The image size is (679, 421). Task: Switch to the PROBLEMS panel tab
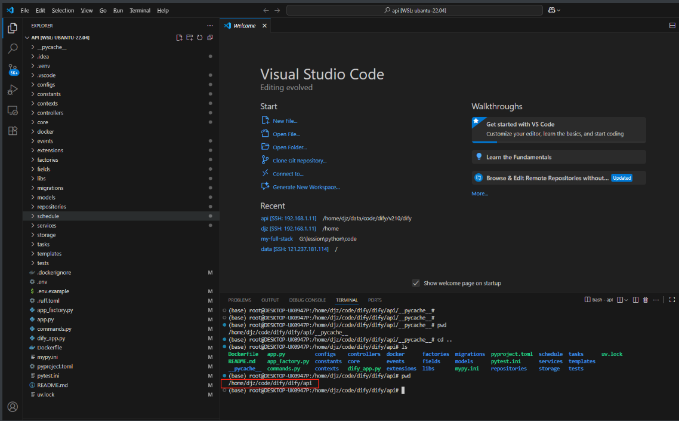[x=239, y=300]
